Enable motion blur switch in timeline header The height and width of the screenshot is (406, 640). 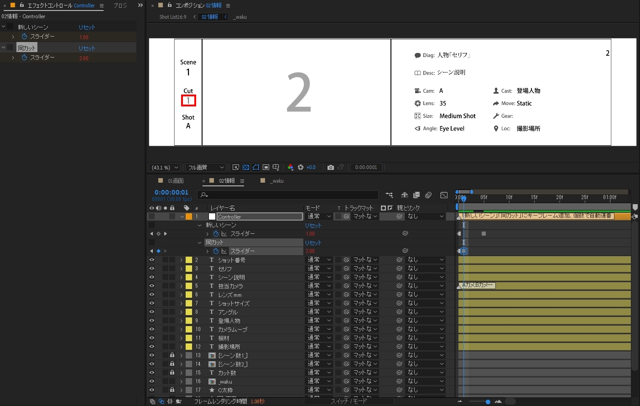pyautogui.click(x=428, y=195)
